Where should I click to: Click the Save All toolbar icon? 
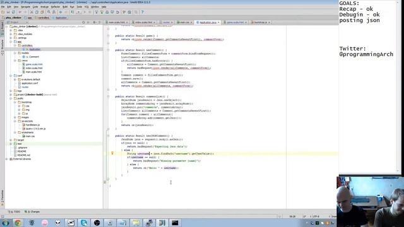point(8,12)
